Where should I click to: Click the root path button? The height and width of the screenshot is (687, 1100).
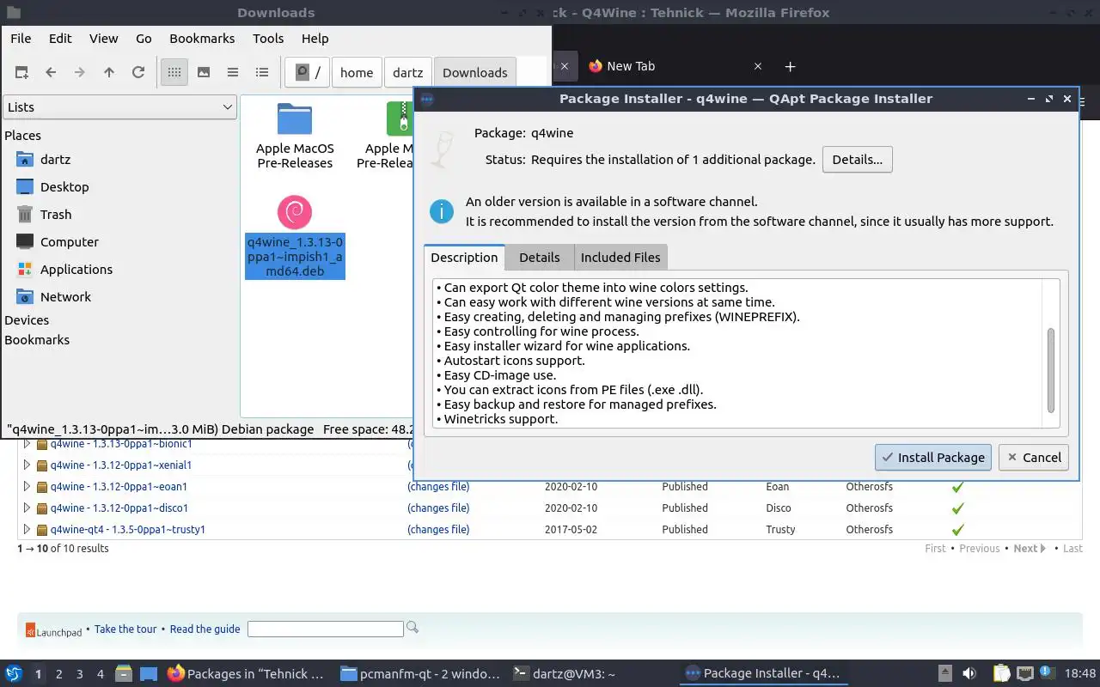coord(308,73)
